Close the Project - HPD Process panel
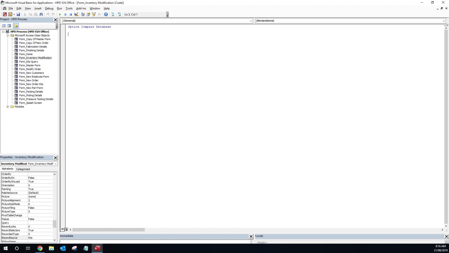This screenshot has width=449, height=253. pos(56,20)
